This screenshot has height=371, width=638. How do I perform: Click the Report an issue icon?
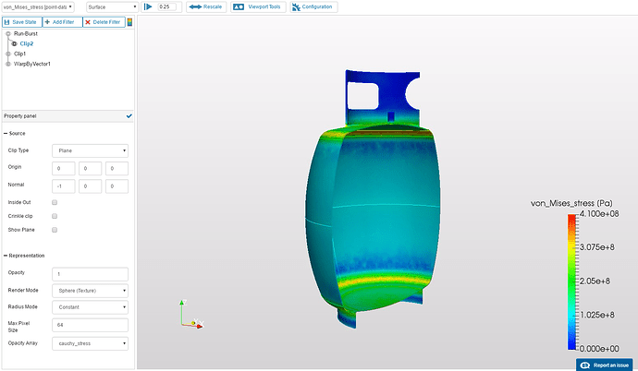coord(585,365)
